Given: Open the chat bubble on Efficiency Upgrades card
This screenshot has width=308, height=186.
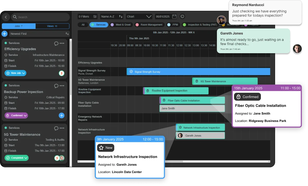Looking at the screenshot, I should point(56,43).
